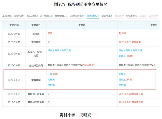Viewport: 162px width, 119px height.
Task: Click 丁健 director link
Action: tap(50, 74)
